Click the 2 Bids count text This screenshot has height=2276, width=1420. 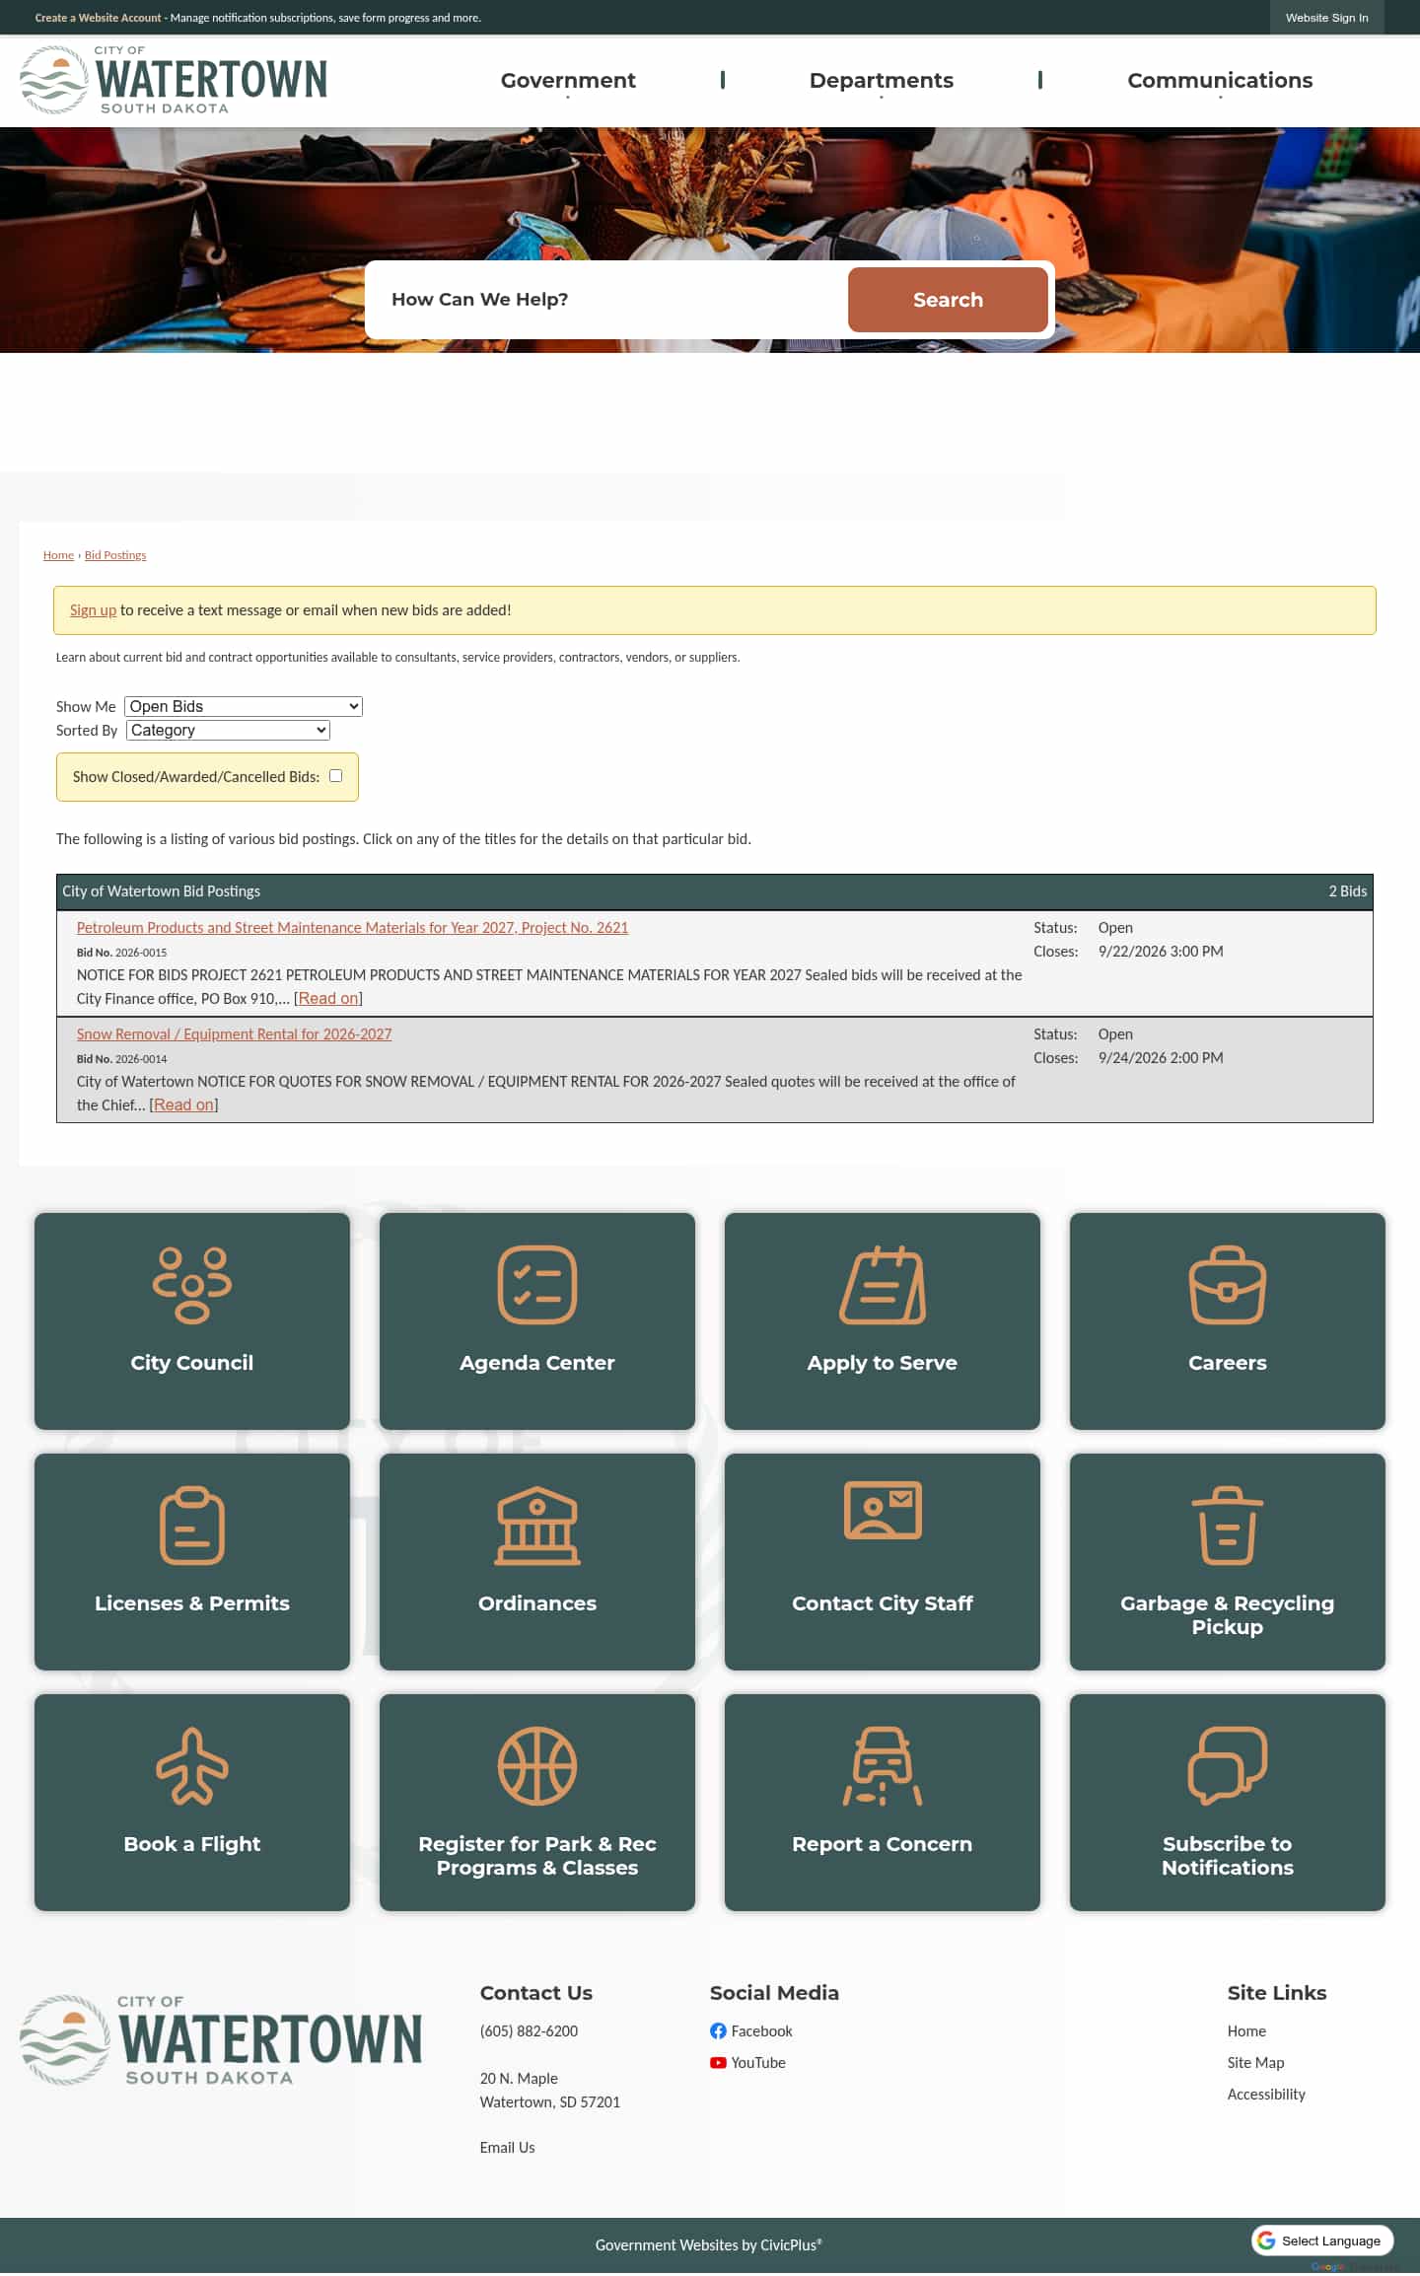[1347, 891]
